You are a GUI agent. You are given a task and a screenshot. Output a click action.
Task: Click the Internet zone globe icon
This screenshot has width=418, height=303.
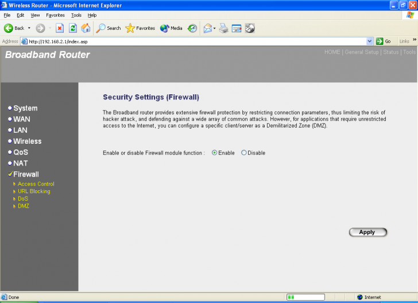point(360,297)
